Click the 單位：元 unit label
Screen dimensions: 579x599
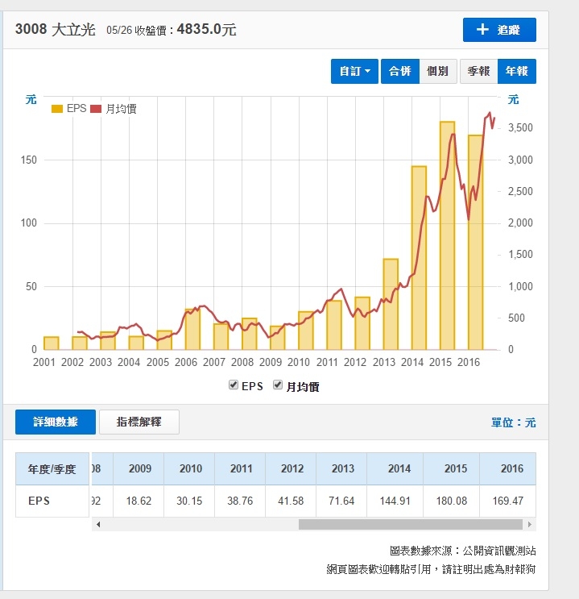(x=513, y=422)
